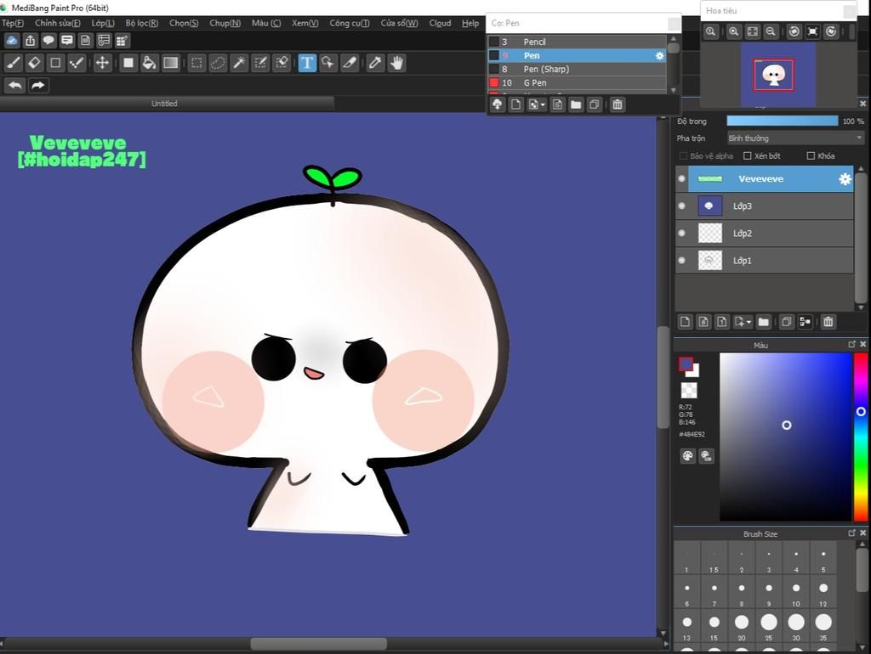
Task: Click the speech bubble icon
Action: [x=48, y=41]
